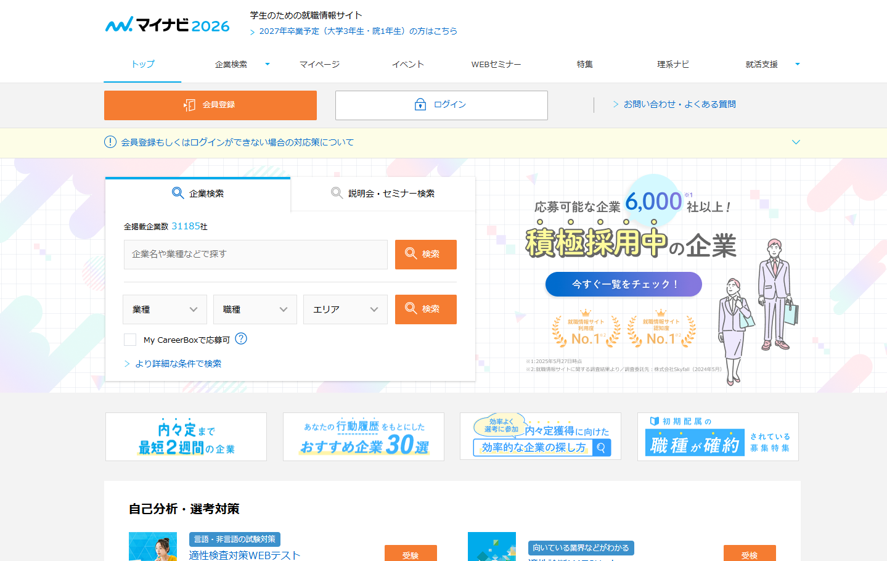Expand the 就活支援 menu chevron
The width and height of the screenshot is (887, 561).
(798, 63)
